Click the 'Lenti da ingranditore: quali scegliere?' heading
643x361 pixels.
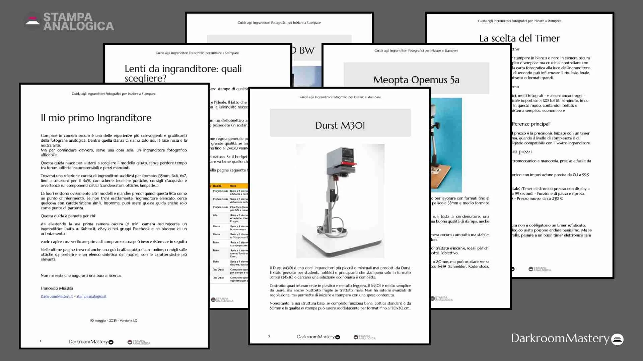pos(183,73)
